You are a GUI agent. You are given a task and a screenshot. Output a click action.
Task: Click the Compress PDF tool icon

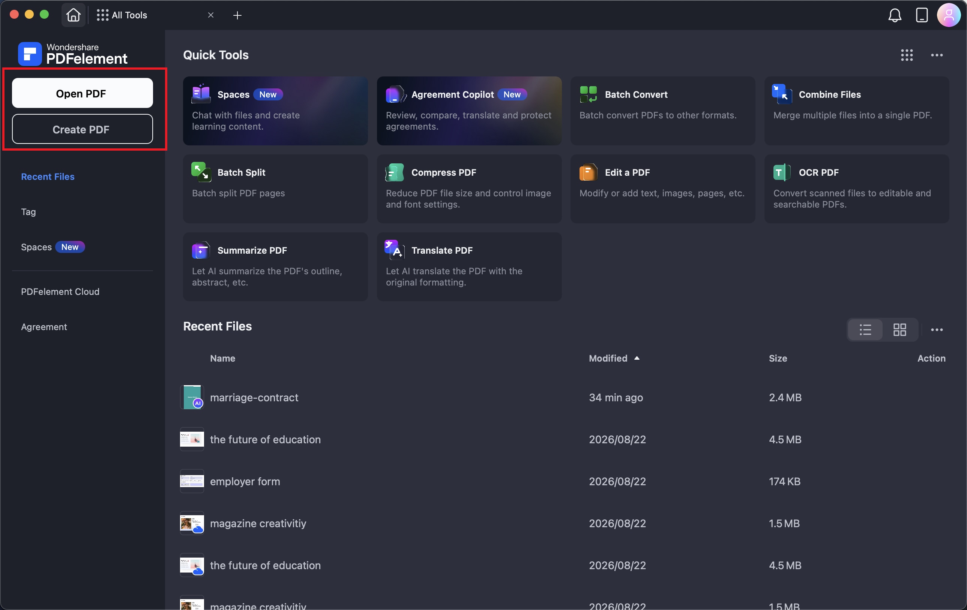pyautogui.click(x=395, y=172)
